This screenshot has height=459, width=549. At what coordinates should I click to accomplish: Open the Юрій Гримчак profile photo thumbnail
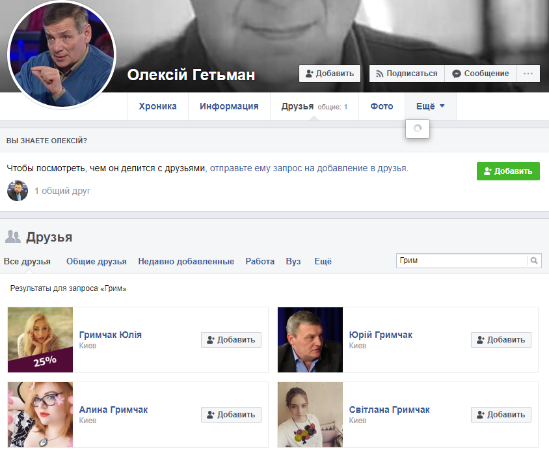(x=310, y=340)
